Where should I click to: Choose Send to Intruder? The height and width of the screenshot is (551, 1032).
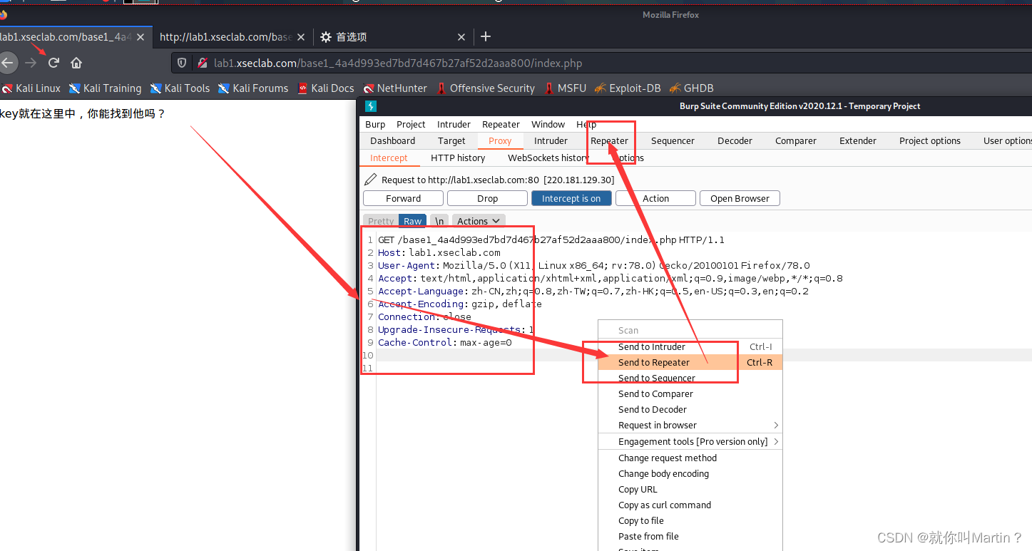coord(690,346)
